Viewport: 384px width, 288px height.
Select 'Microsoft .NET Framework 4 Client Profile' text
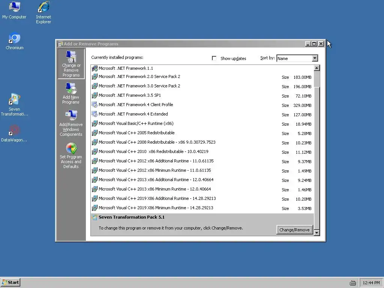136,105
